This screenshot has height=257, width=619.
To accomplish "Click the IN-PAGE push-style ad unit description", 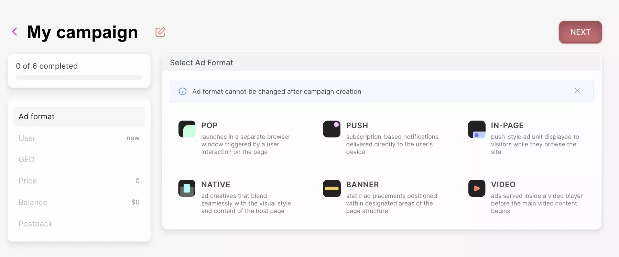I will point(535,144).
